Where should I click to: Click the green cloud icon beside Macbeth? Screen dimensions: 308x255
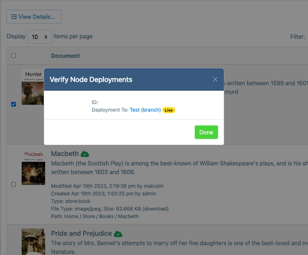click(85, 154)
